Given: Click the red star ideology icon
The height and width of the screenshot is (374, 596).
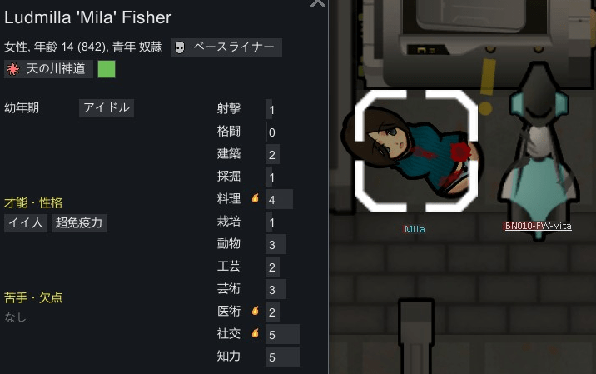Looking at the screenshot, I should tap(13, 69).
